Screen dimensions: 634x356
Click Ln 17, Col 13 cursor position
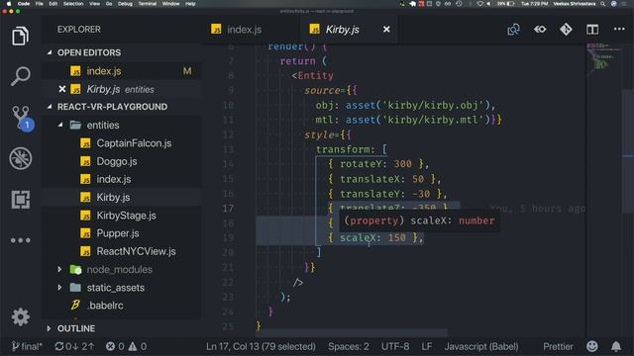pyautogui.click(x=261, y=346)
